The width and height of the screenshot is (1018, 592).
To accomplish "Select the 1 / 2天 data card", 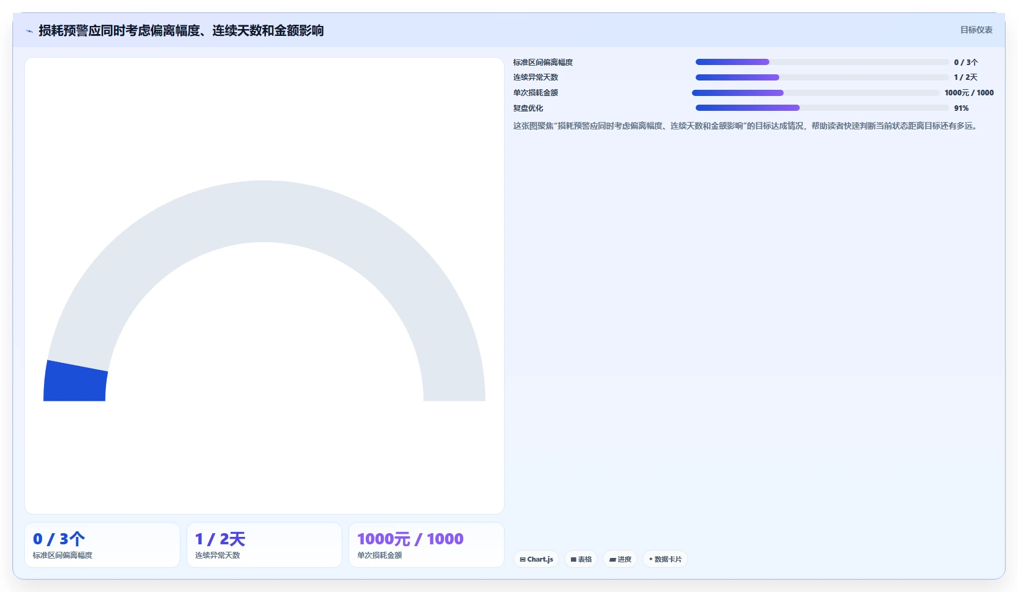I will click(x=264, y=545).
